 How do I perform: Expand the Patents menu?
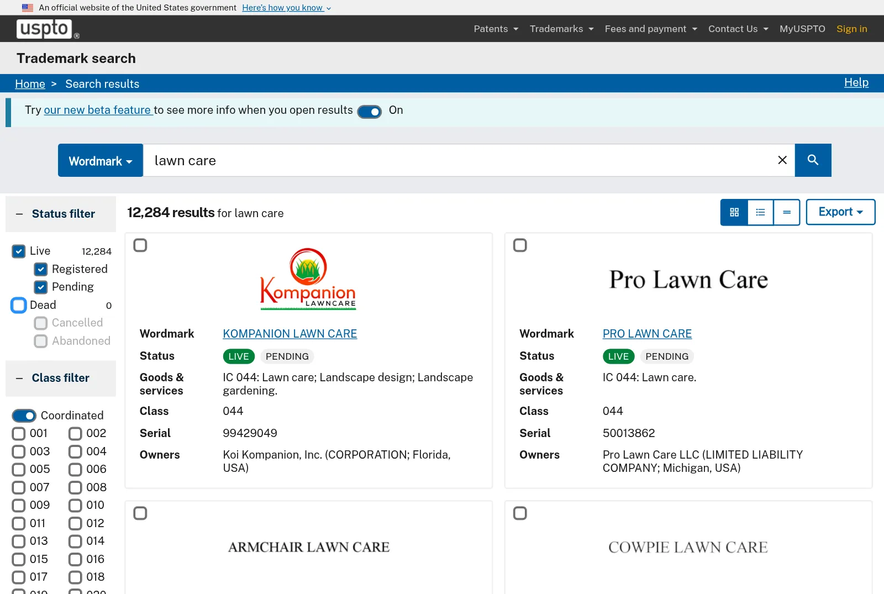496,29
